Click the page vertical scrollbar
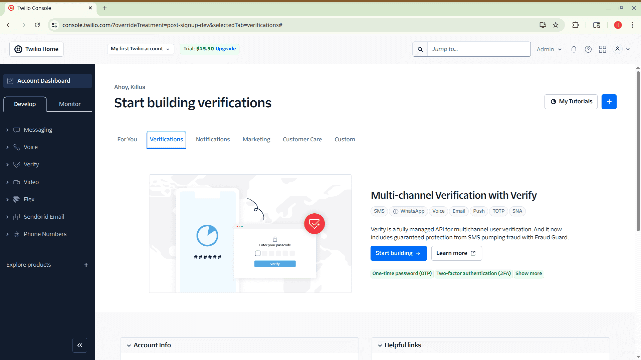641x360 pixels. click(x=638, y=150)
